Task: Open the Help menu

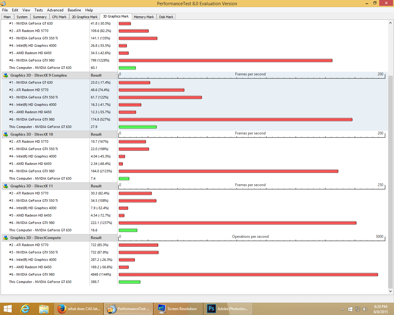Action: (89, 10)
